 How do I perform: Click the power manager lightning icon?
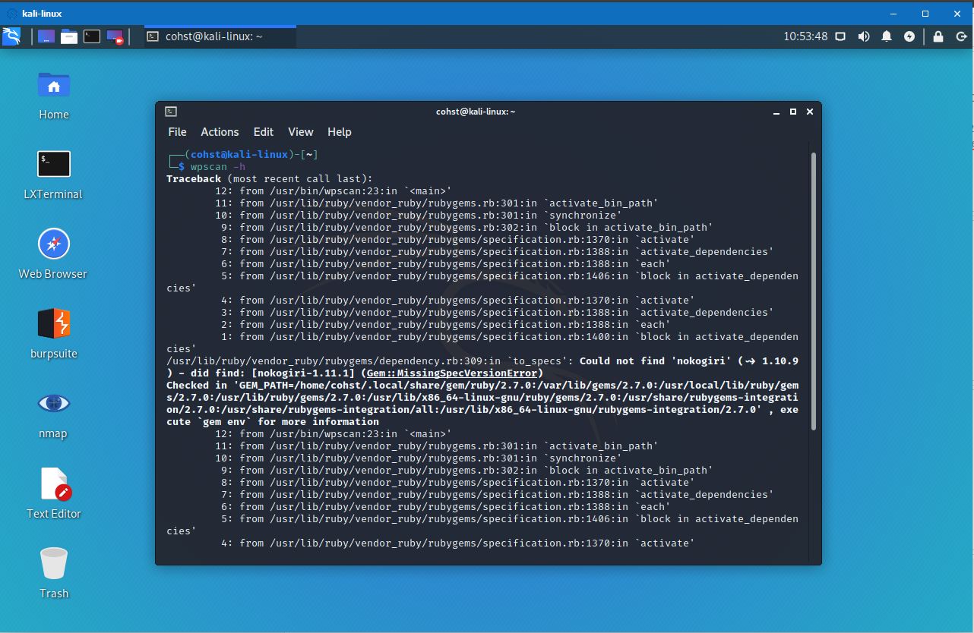(x=909, y=36)
